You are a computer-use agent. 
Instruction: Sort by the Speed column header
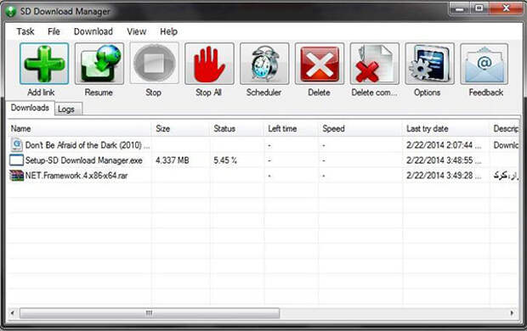[360, 128]
